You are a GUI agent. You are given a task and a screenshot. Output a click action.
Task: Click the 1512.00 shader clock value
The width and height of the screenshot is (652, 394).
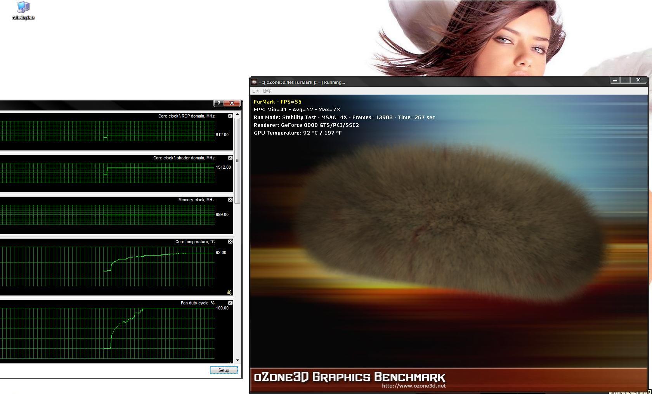(x=223, y=167)
